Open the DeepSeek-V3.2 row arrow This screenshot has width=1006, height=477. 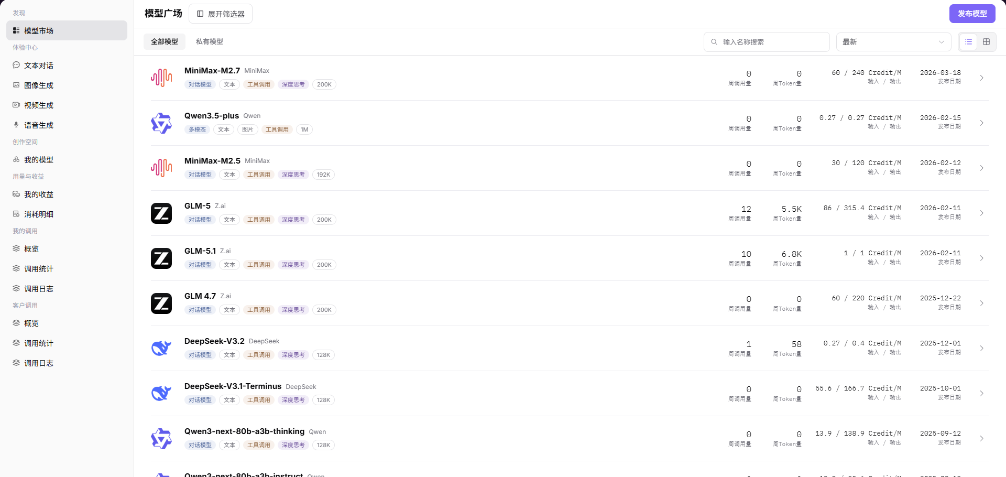click(x=981, y=348)
